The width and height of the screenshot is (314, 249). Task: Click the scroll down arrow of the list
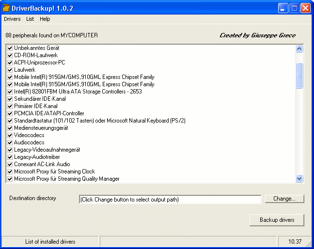[299, 178]
